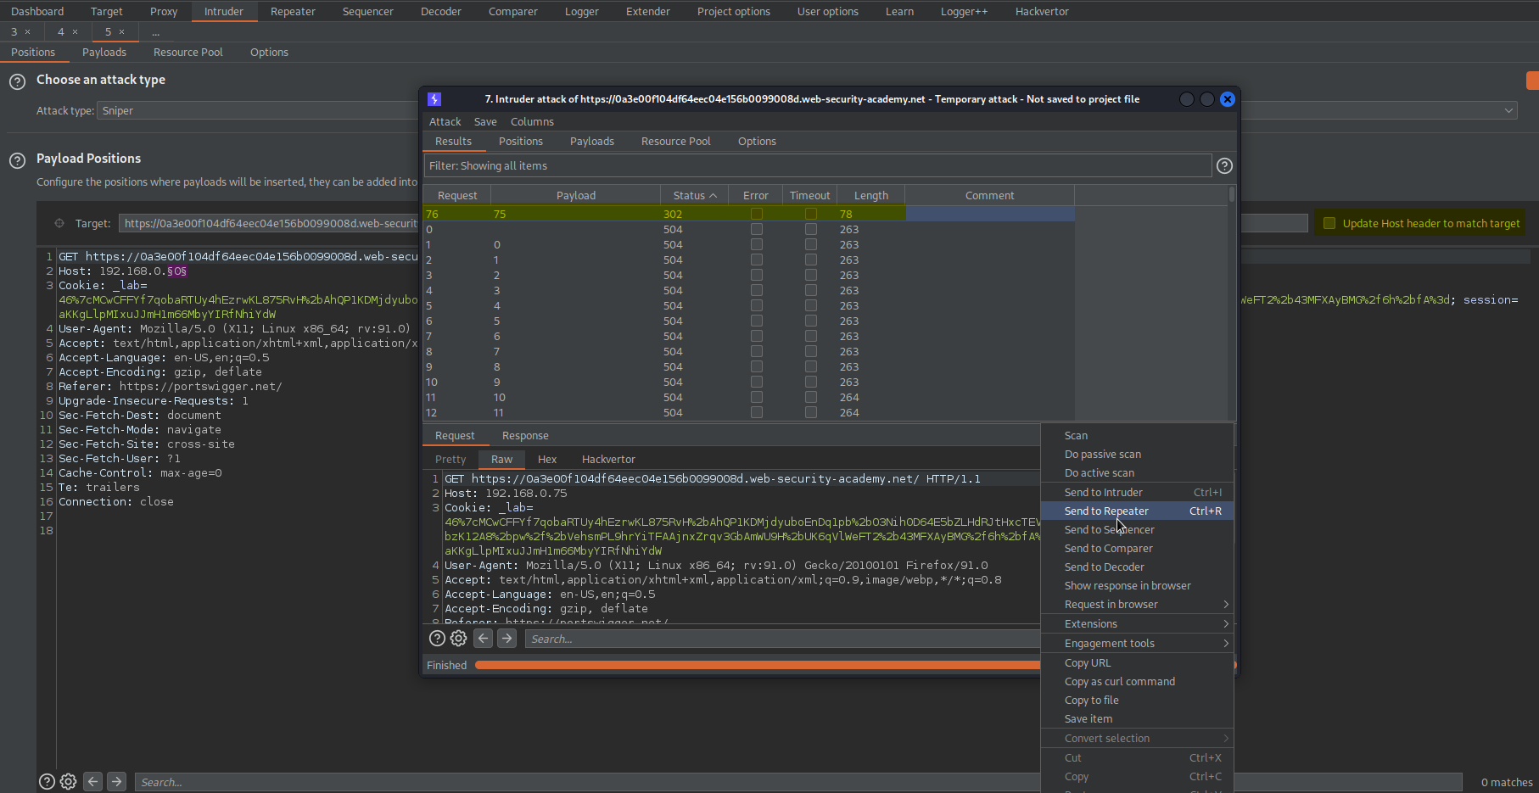Toggle Timeout checkbox for request 10
Screen dimensions: 1539x793
click(x=811, y=383)
